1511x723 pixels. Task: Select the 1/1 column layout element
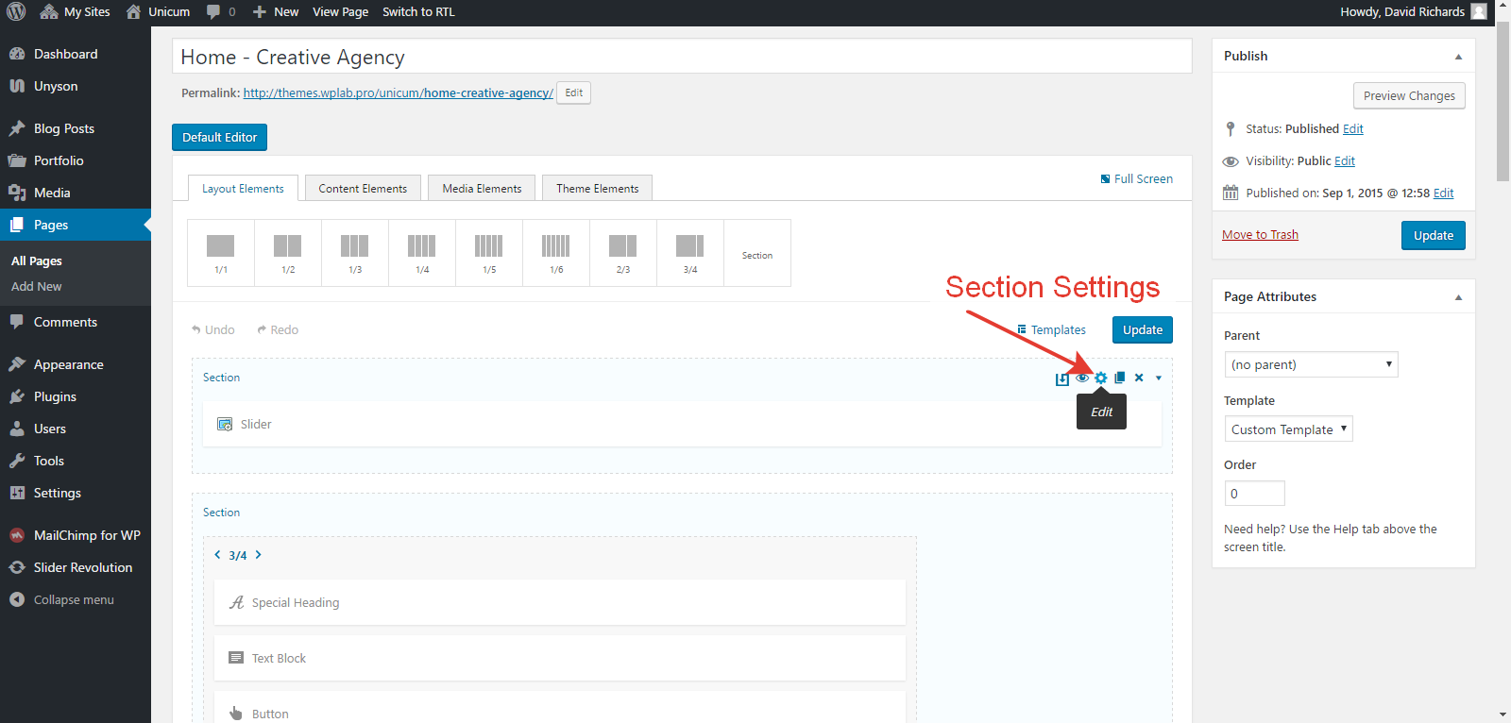click(221, 253)
